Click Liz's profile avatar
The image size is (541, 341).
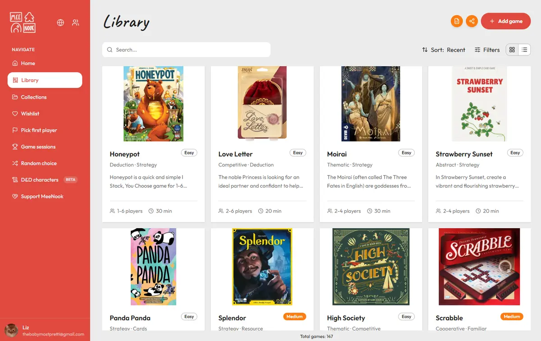[x=11, y=331]
